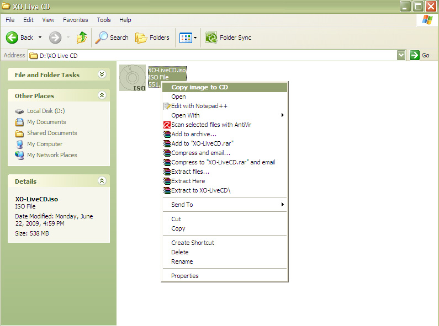Open Shared Documents link

tap(52, 133)
